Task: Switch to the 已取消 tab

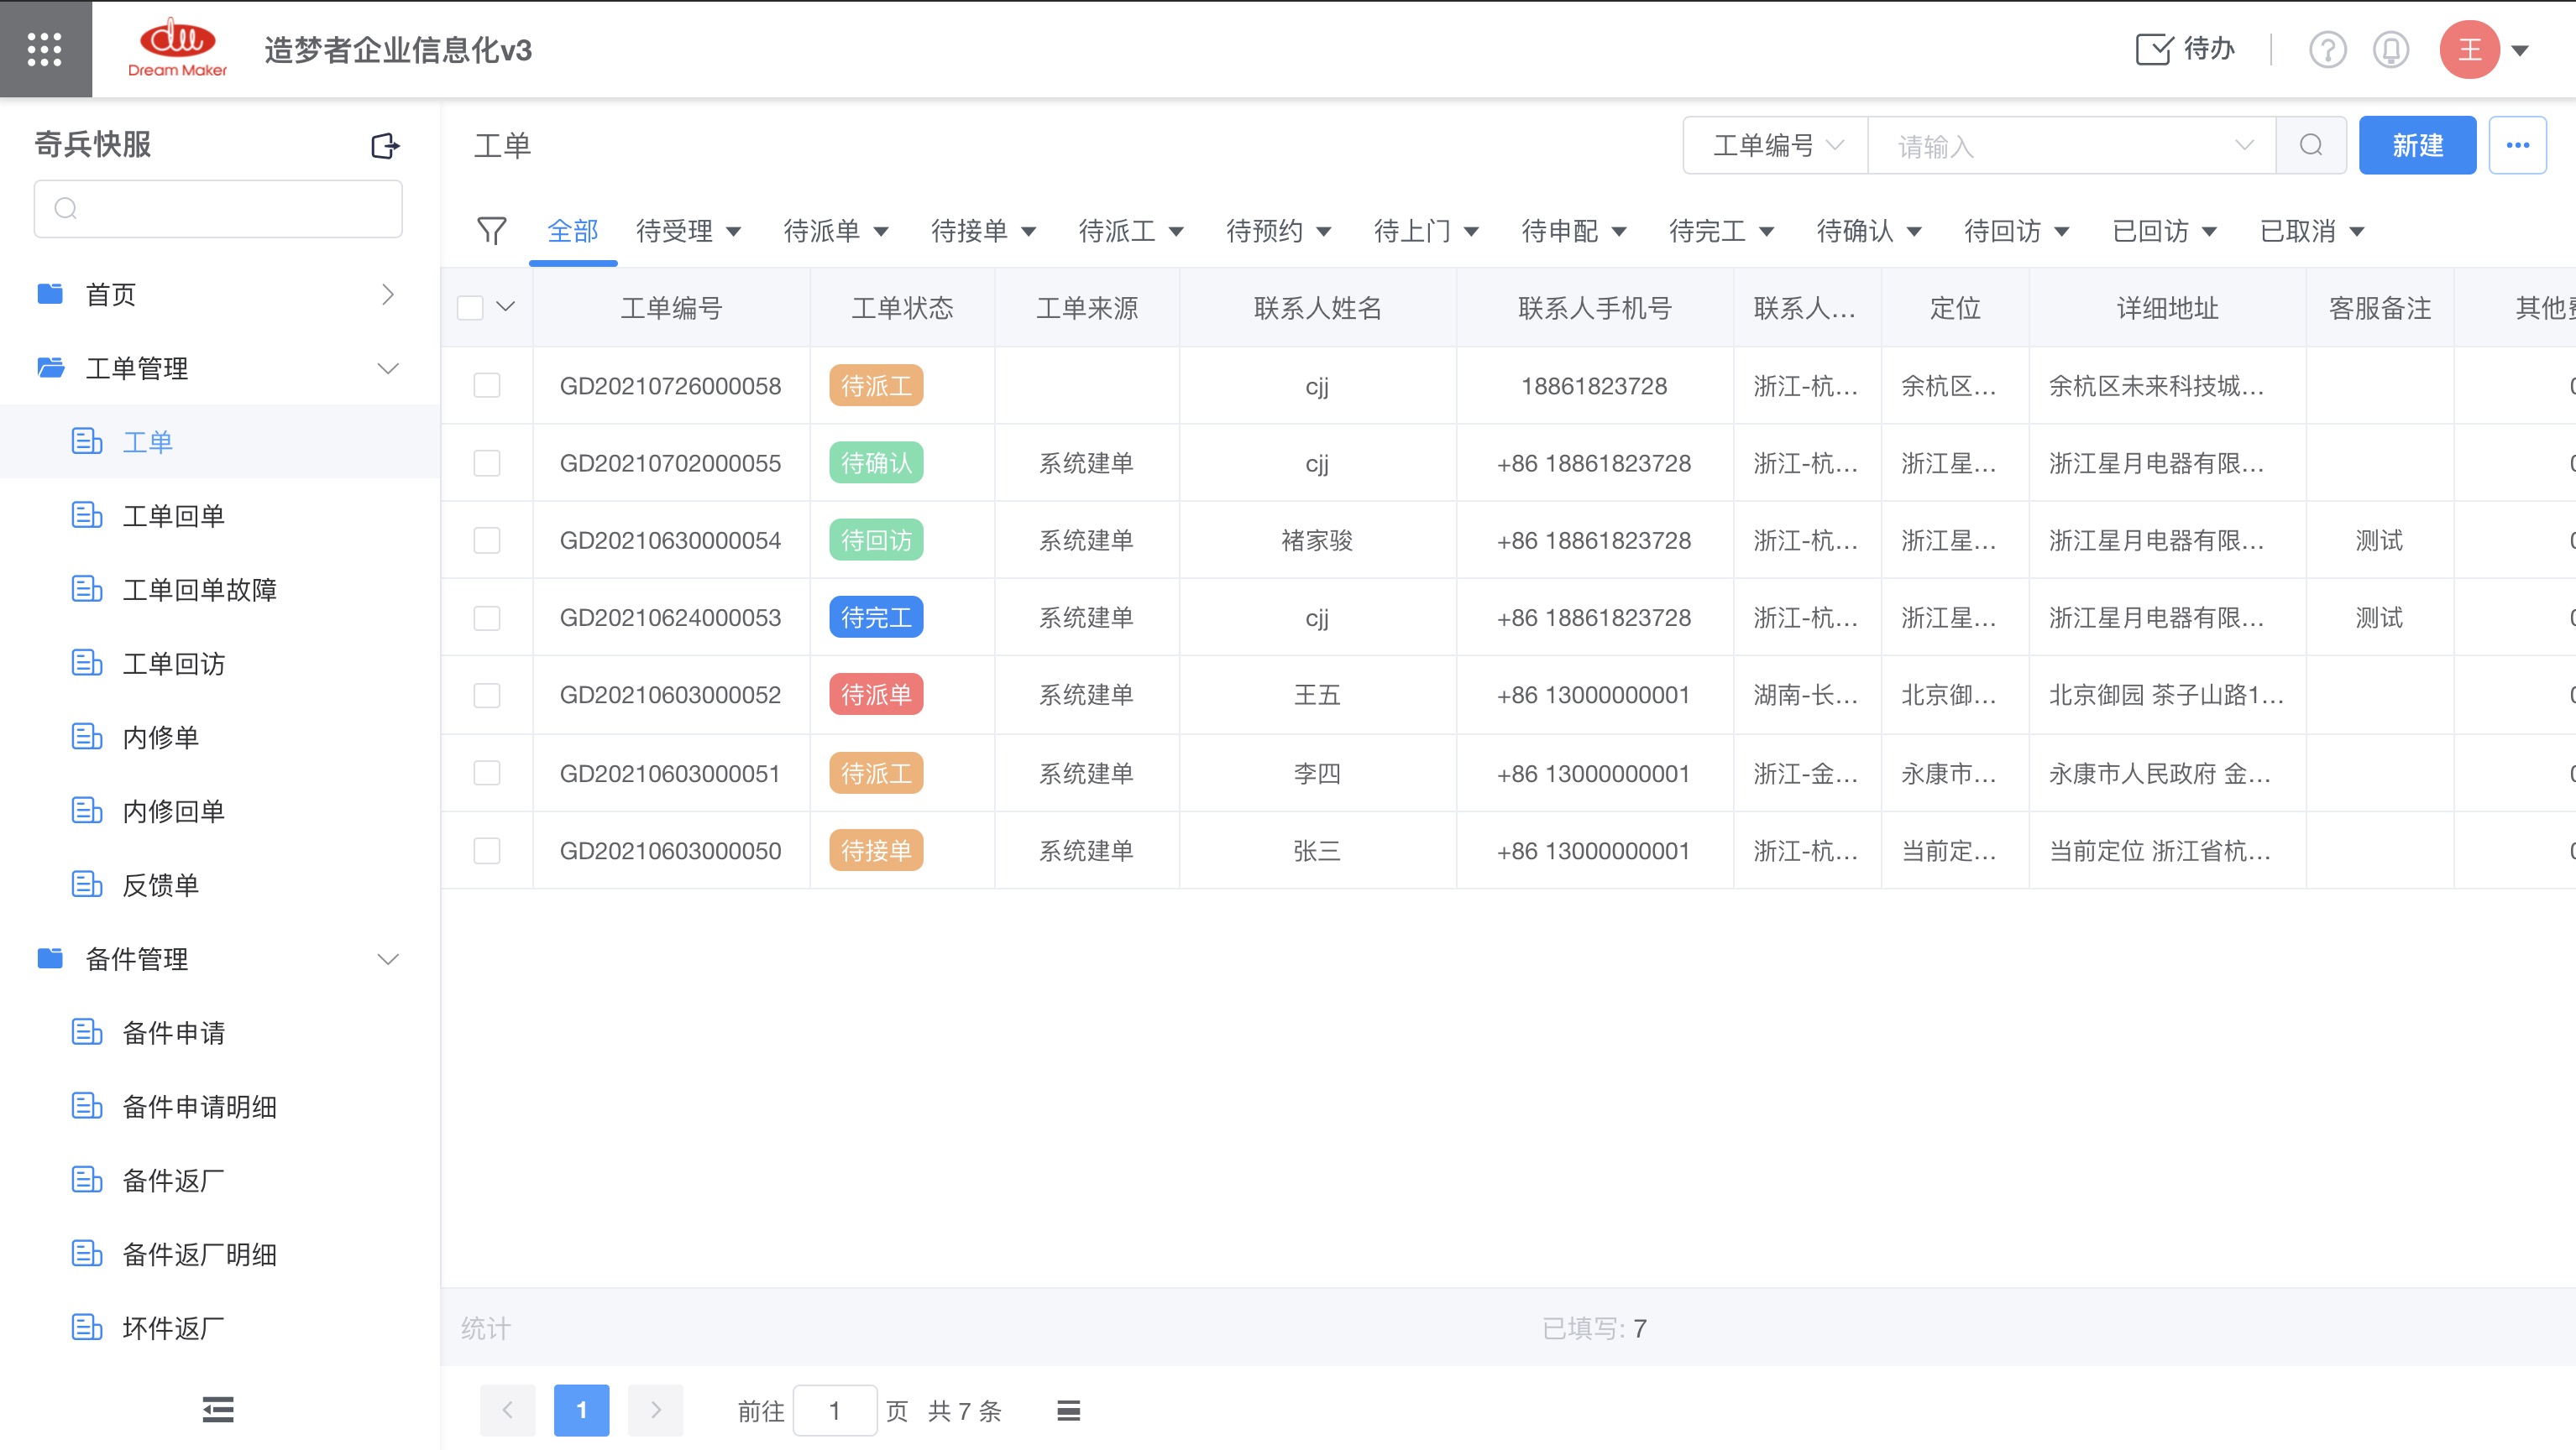Action: [x=2298, y=231]
